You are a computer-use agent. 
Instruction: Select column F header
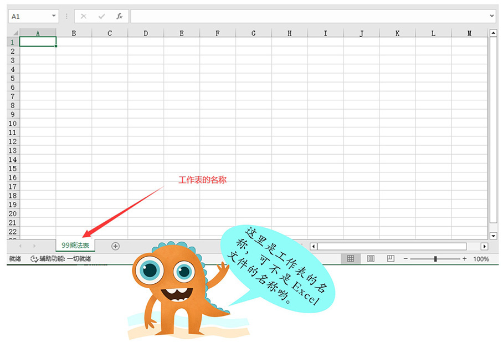pyautogui.click(x=218, y=33)
